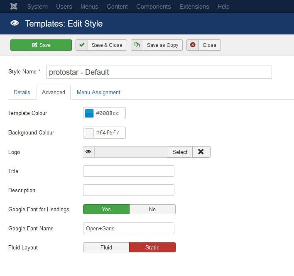Preview logo with the eye icon
This screenshot has width=294, height=276.
tap(88, 152)
